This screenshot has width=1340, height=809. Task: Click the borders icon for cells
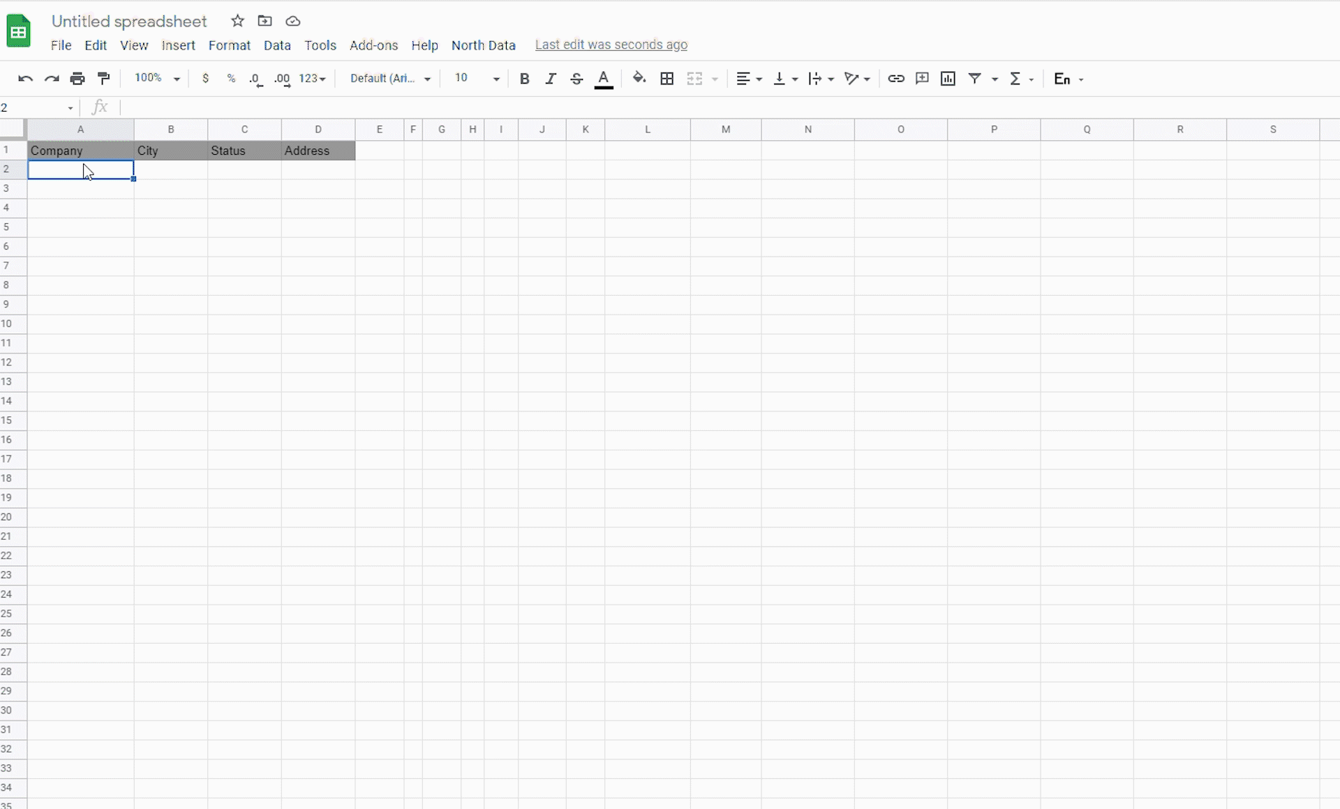(667, 78)
